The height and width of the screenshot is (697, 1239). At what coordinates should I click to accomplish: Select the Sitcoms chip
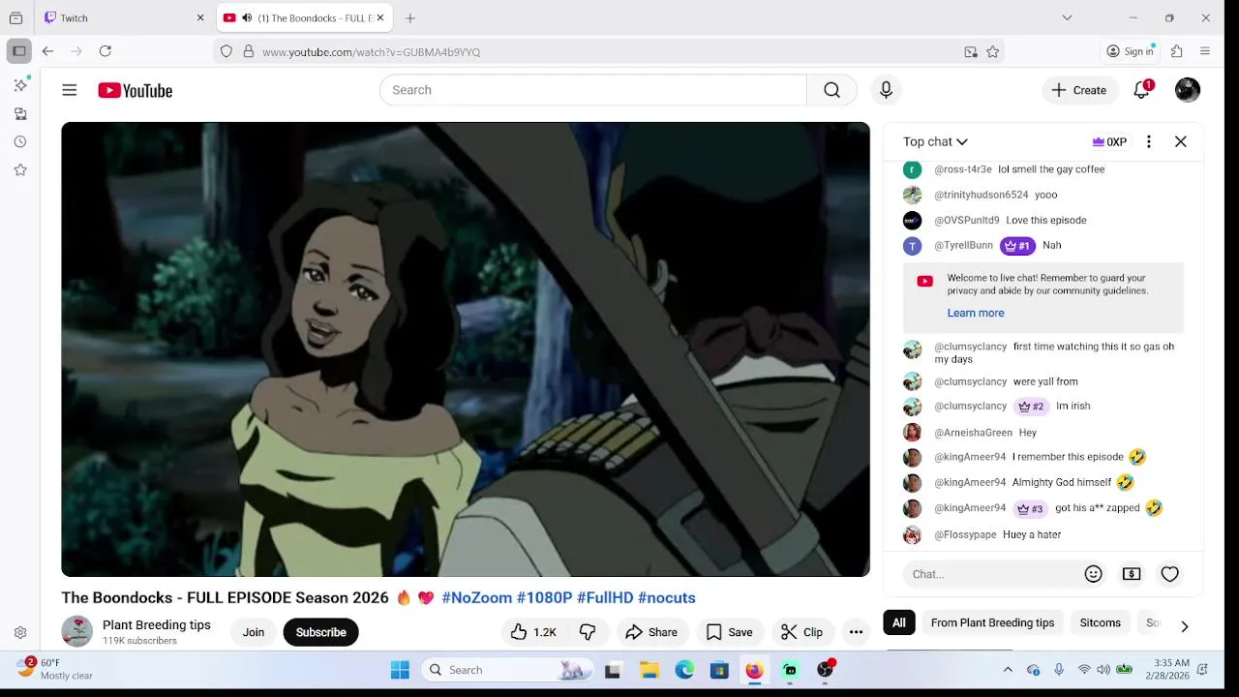click(1101, 622)
